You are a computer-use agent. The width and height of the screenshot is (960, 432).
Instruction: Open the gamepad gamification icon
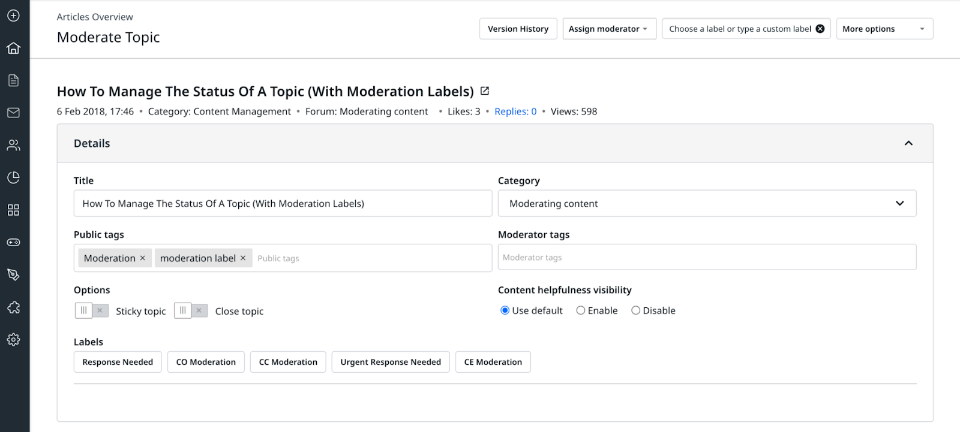pyautogui.click(x=13, y=242)
